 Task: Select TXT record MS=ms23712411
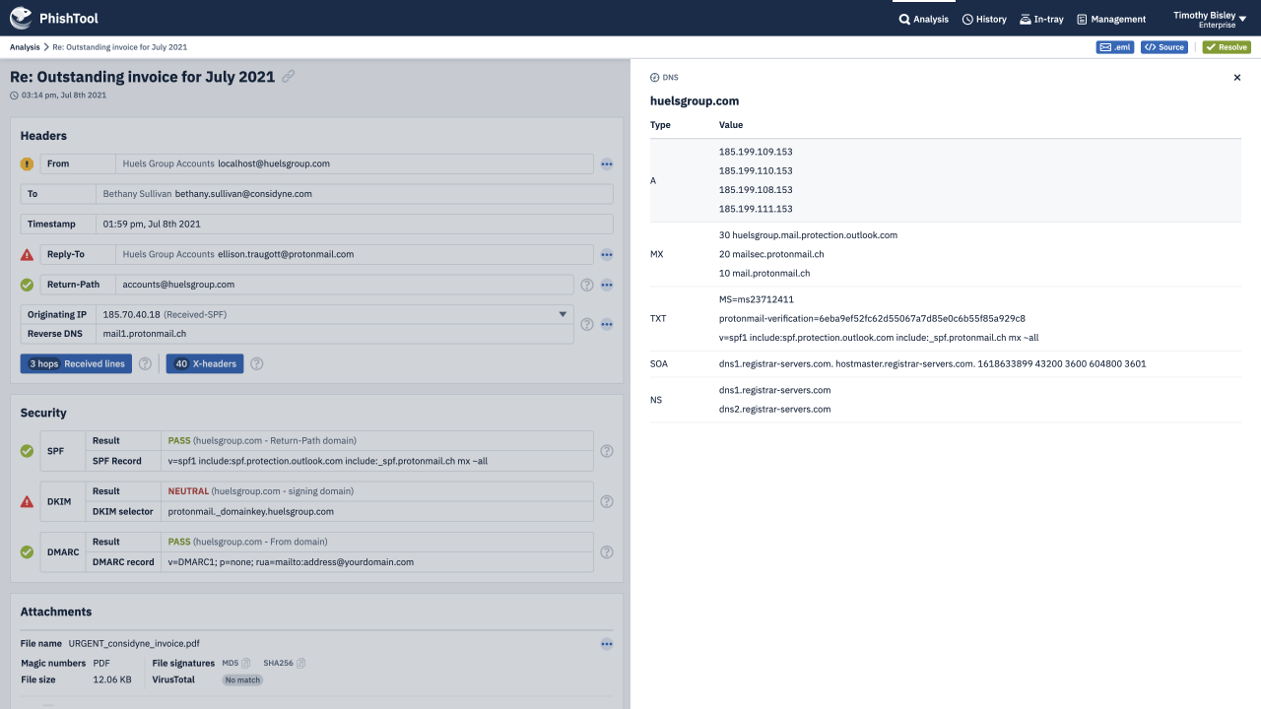tap(757, 299)
